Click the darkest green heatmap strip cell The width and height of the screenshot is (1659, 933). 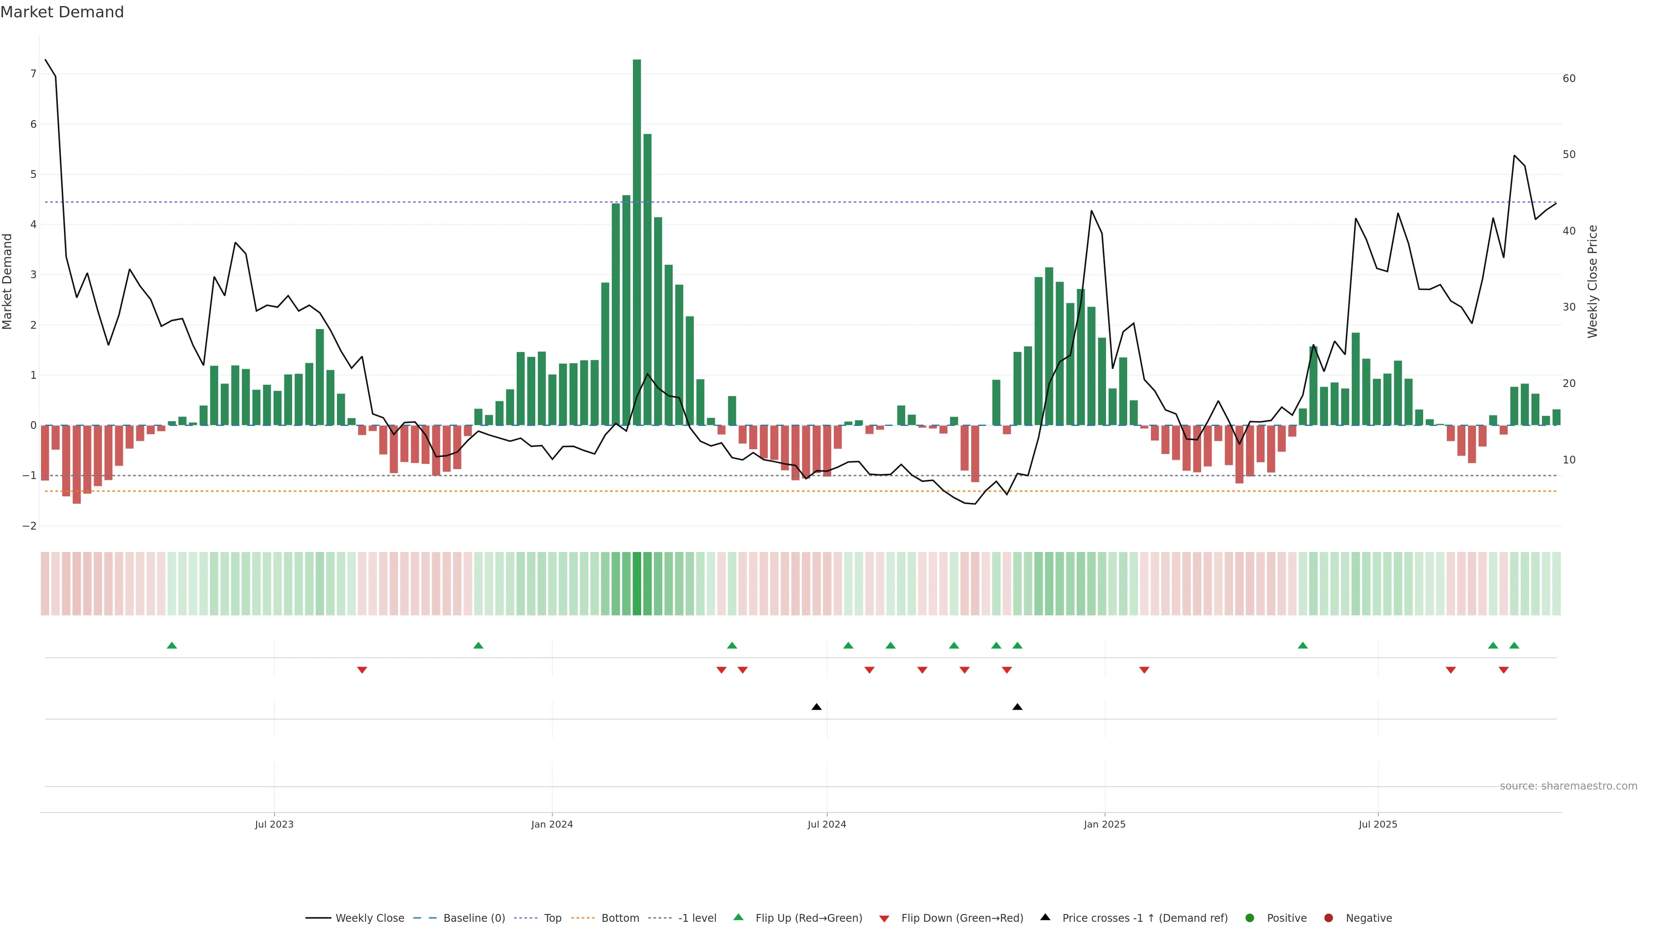tap(637, 584)
